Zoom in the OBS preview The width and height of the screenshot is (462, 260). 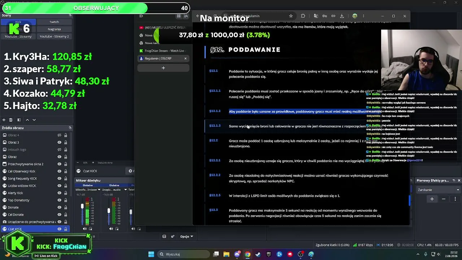tap(93, 162)
